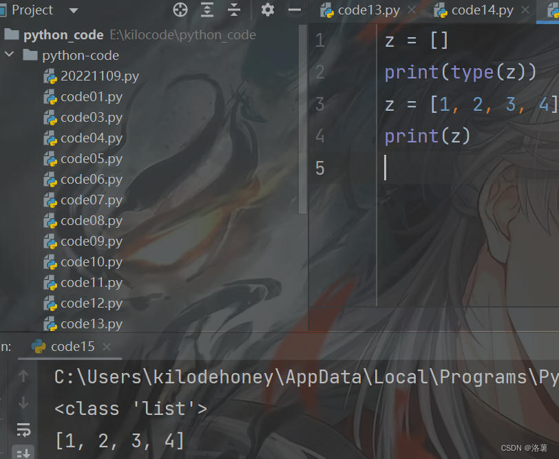Toggle soft-wrap in run console
Viewport: 559px width, 459px height.
[23, 430]
